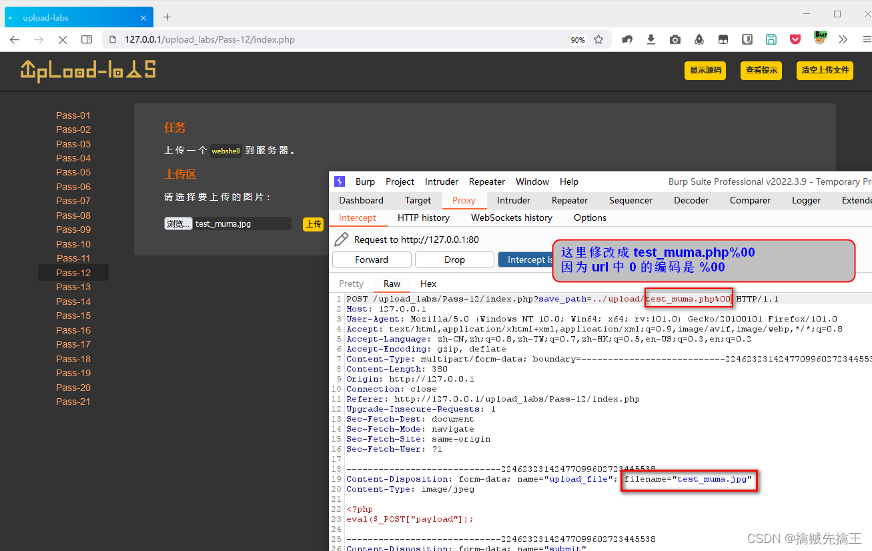The height and width of the screenshot is (551, 872).
Task: Click the red Pocket icon
Action: [795, 39]
